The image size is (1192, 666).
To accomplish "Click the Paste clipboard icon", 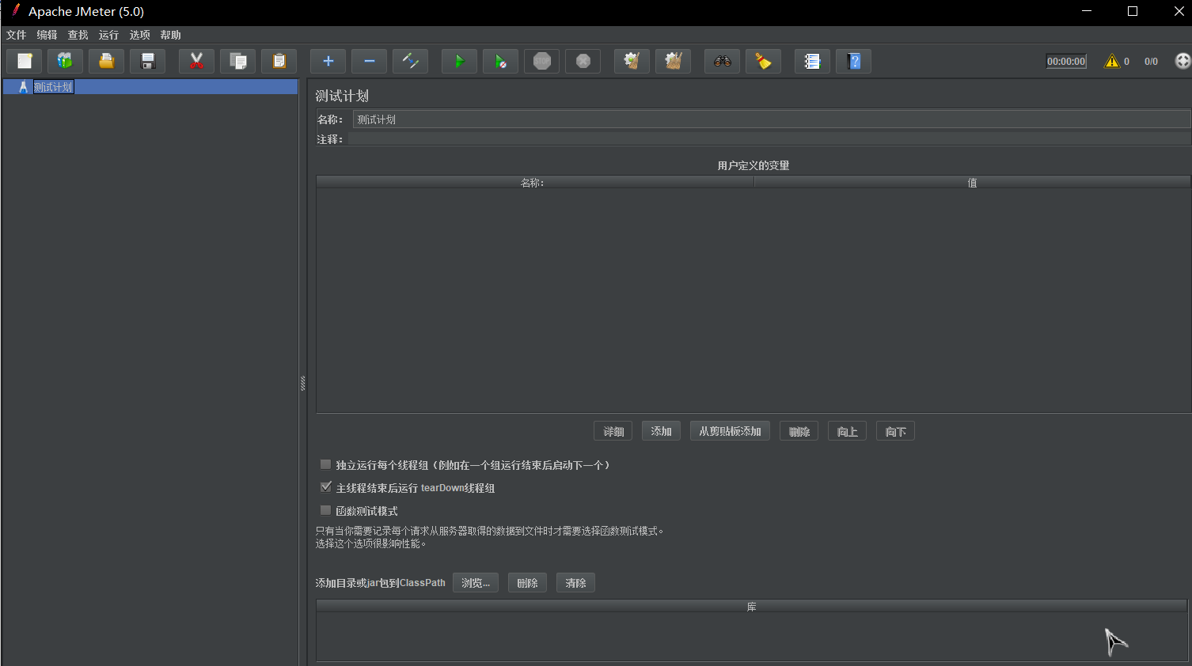I will click(279, 61).
